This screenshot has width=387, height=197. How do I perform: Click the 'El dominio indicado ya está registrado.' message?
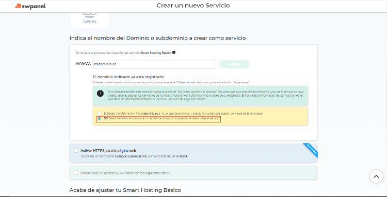128,77
